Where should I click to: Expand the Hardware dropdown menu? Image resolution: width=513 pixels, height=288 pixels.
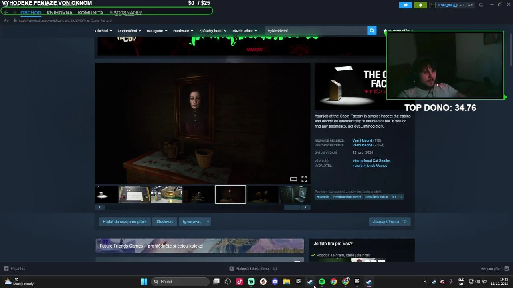tap(183, 31)
